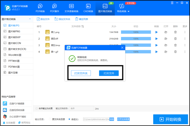Enable the 合并输出为长图 checkbox
190x126 pixels.
tap(36, 109)
